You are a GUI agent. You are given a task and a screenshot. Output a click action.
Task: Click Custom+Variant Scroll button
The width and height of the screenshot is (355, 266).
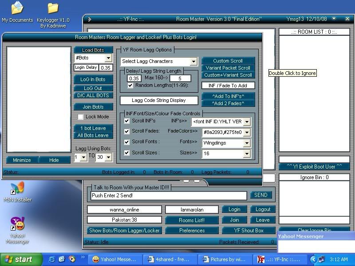click(228, 75)
